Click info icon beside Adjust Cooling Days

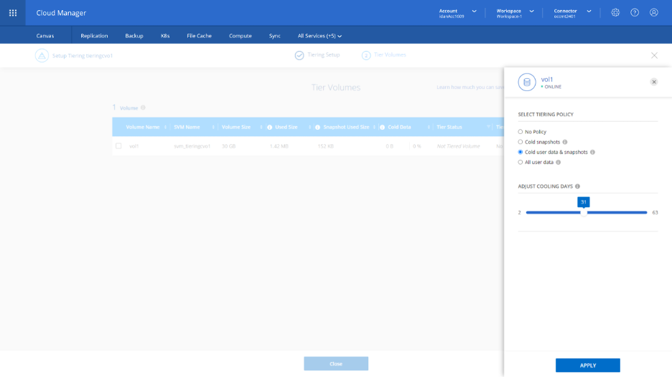tap(577, 186)
